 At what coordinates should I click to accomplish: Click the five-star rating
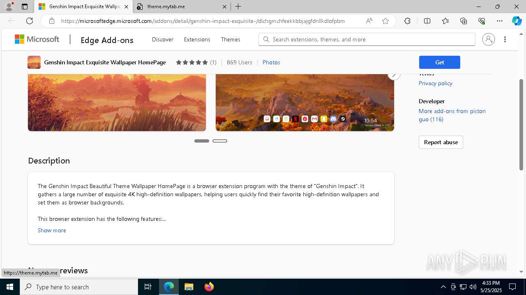pos(192,62)
